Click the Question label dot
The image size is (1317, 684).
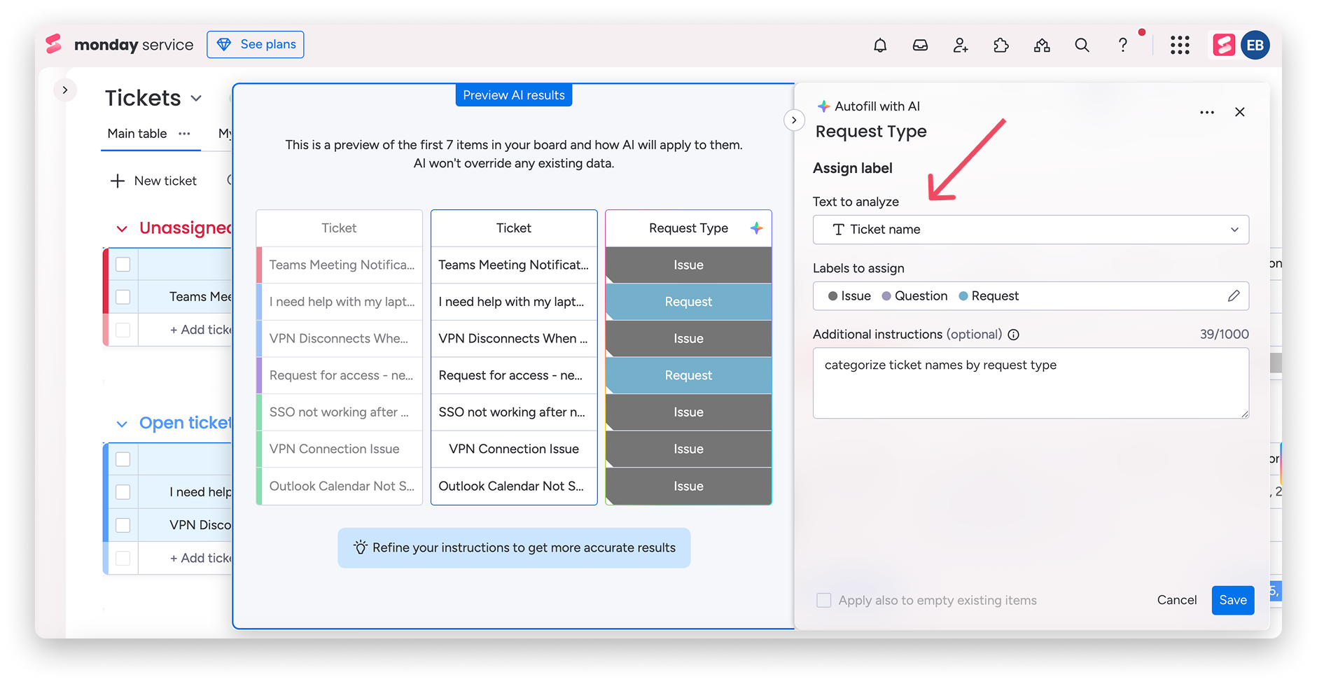(886, 296)
